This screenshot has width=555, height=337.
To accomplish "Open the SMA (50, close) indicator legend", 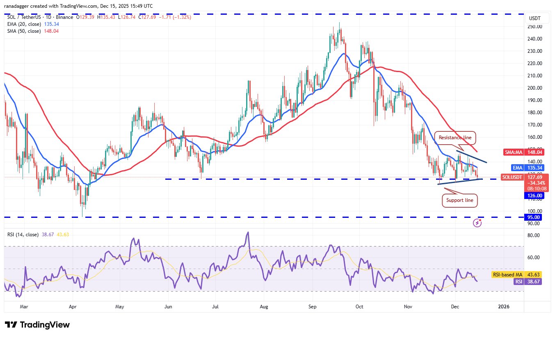I will click(23, 31).
